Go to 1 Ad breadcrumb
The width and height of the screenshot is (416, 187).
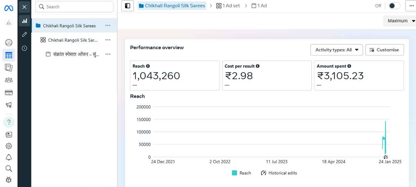pyautogui.click(x=259, y=6)
